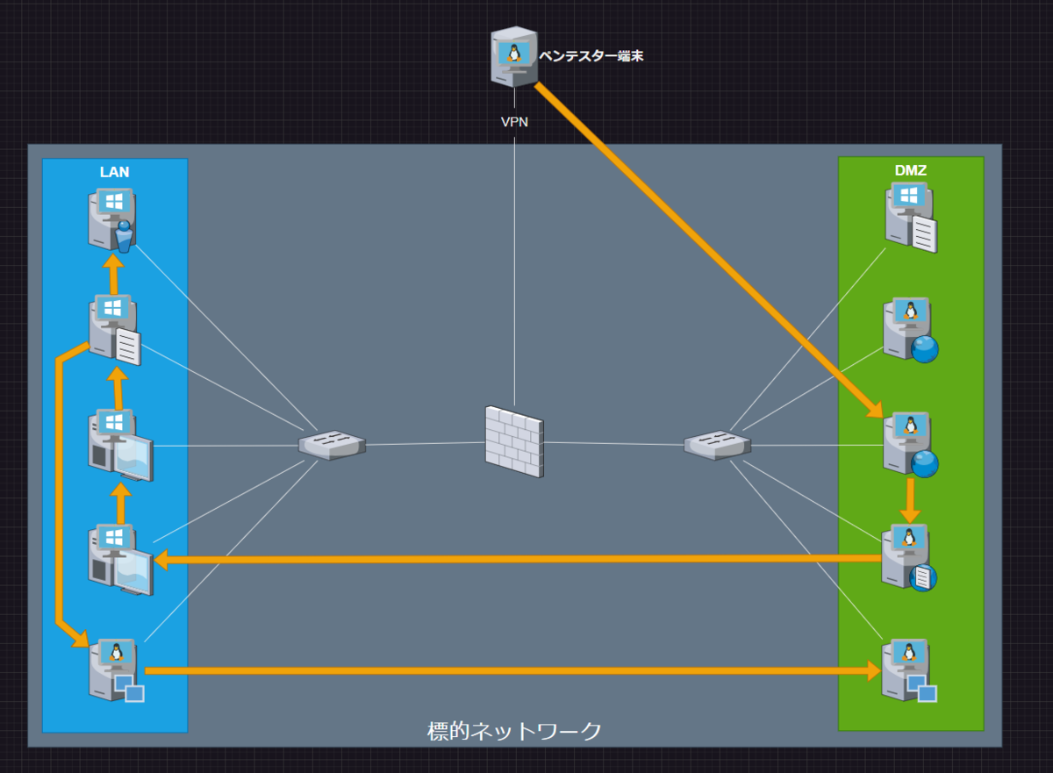Image resolution: width=1053 pixels, height=773 pixels.
Task: Click the LAN Windows desktop directly below the document server
Action: pyautogui.click(x=121, y=445)
